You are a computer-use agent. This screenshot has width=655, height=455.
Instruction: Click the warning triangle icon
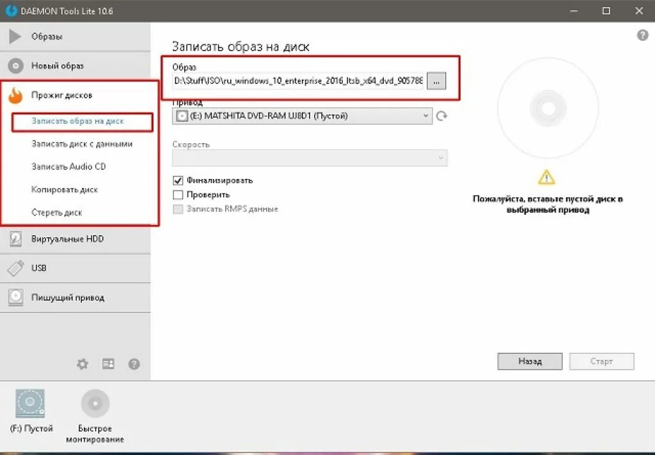546,177
